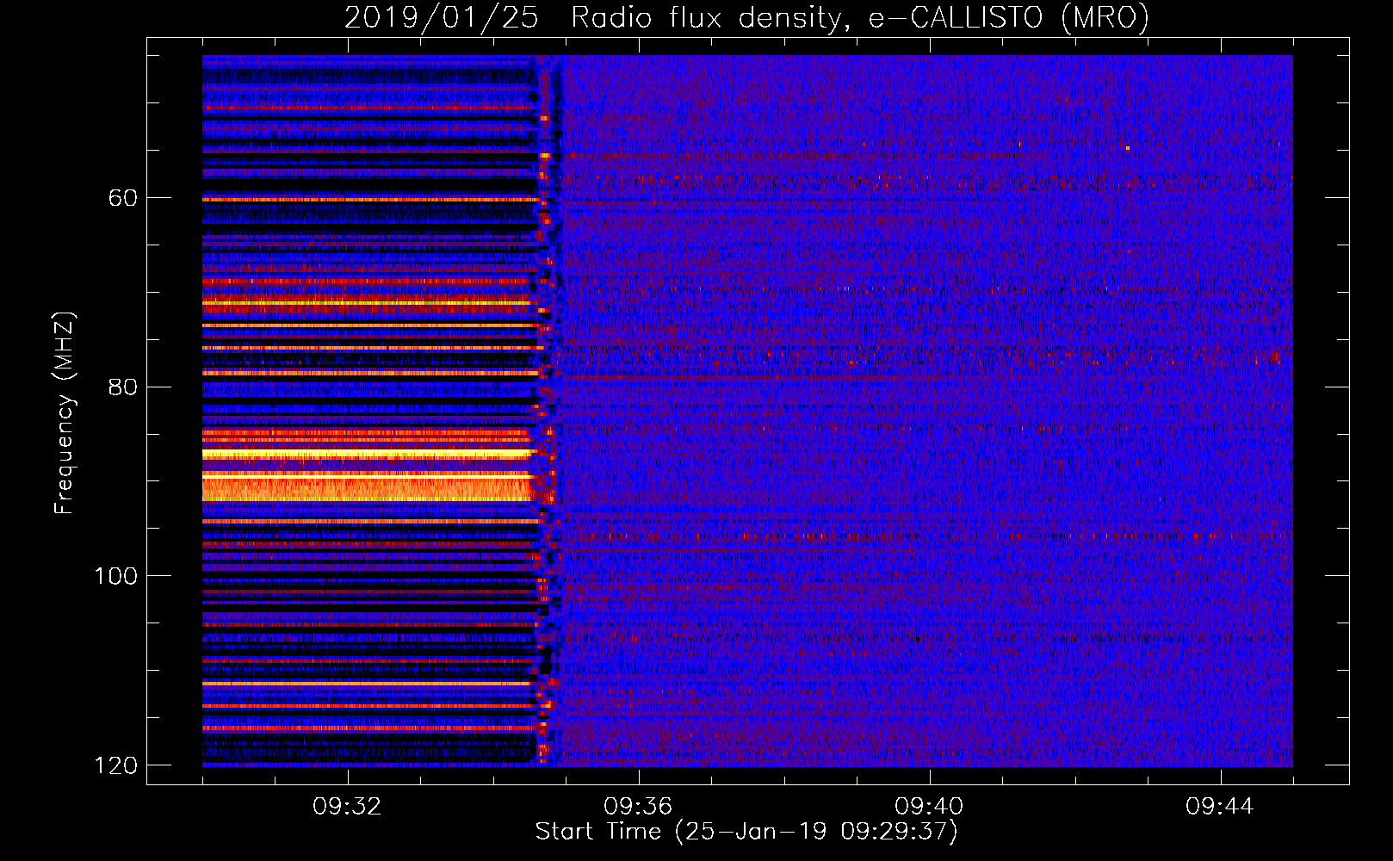The image size is (1393, 861).
Task: Click the 'Frequency (MHZ)' axis label
Action: pos(65,413)
